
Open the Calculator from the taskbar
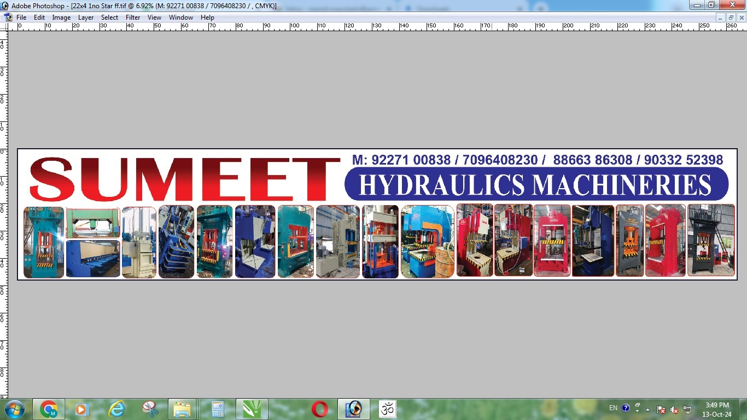[218, 409]
